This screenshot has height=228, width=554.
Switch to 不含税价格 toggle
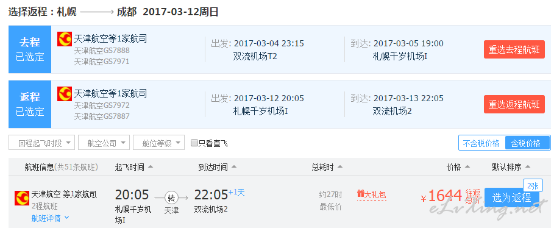coord(481,143)
